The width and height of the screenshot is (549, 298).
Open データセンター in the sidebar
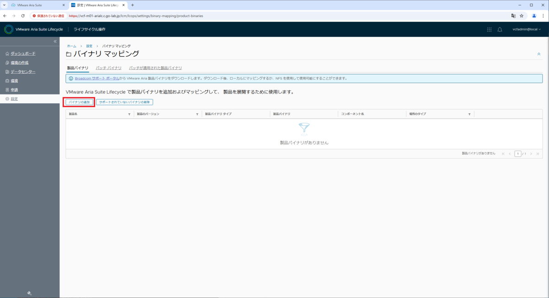pyautogui.click(x=23, y=72)
